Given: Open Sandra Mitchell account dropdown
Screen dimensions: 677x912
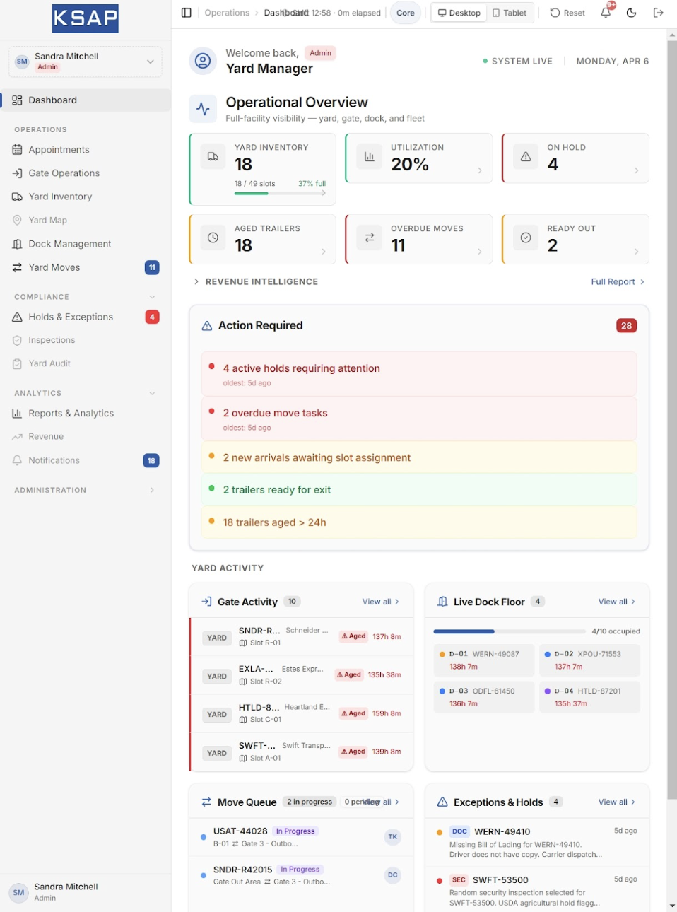Looking at the screenshot, I should click(86, 62).
